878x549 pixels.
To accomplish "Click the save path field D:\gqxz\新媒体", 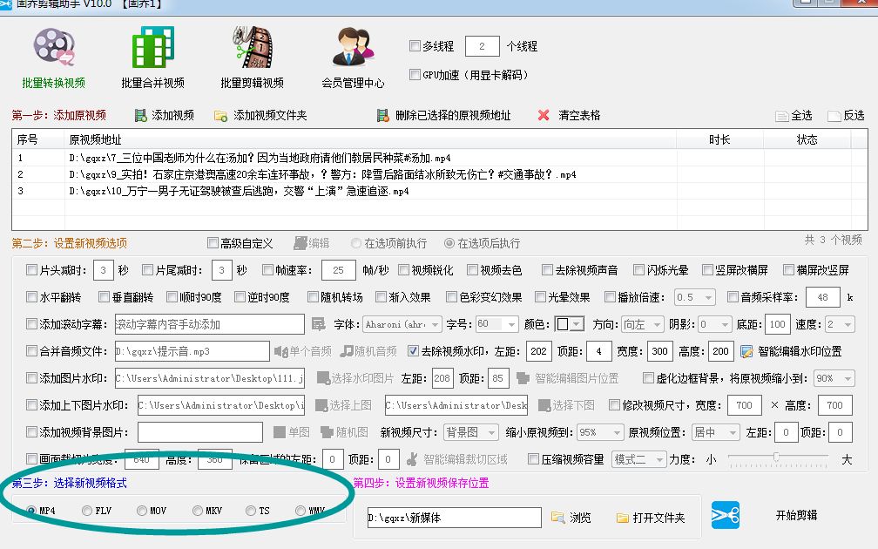I will click(454, 518).
